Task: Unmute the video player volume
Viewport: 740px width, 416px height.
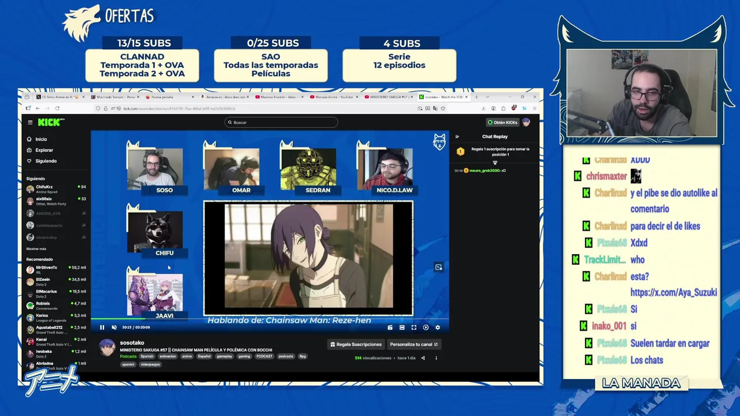Action: [x=114, y=328]
